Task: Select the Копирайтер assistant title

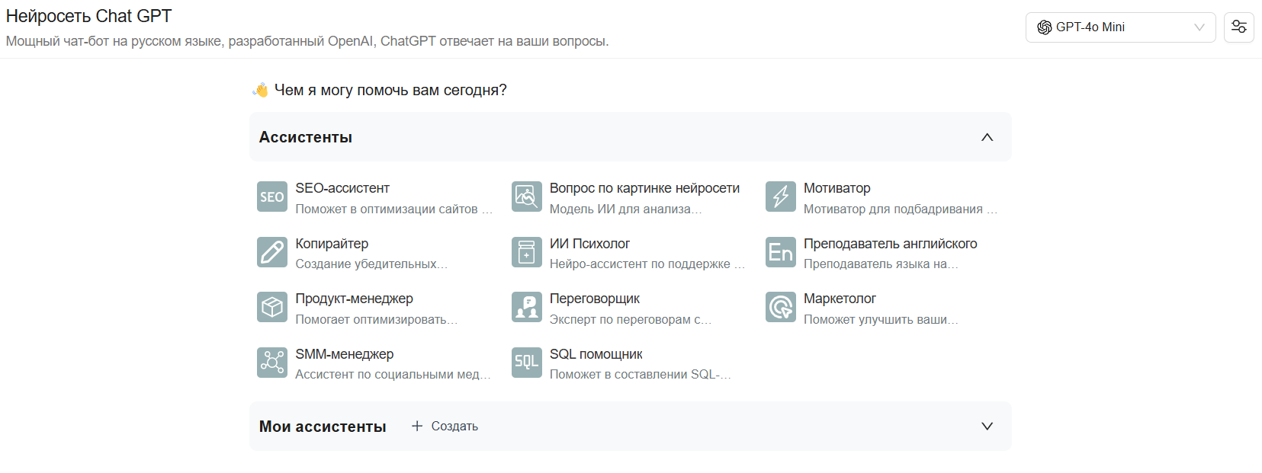Action: (332, 244)
